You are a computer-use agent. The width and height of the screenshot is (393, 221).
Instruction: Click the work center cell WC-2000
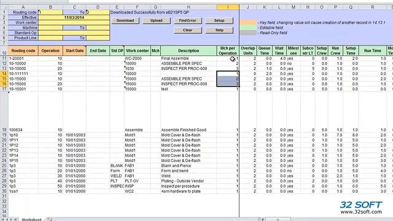coord(138,58)
